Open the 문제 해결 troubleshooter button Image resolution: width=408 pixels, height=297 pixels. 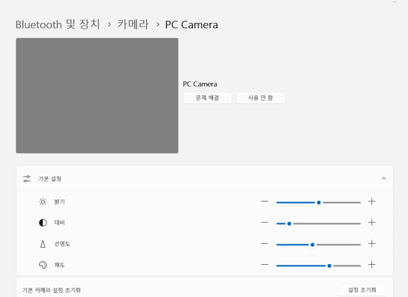click(207, 98)
